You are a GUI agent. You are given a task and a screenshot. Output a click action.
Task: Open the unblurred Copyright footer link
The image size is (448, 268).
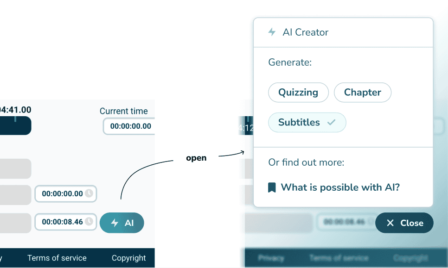tap(128, 258)
